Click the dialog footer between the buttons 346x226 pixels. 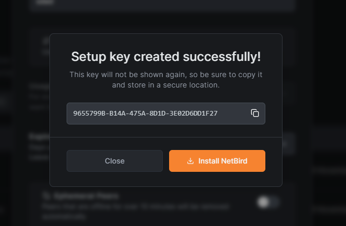coord(166,161)
